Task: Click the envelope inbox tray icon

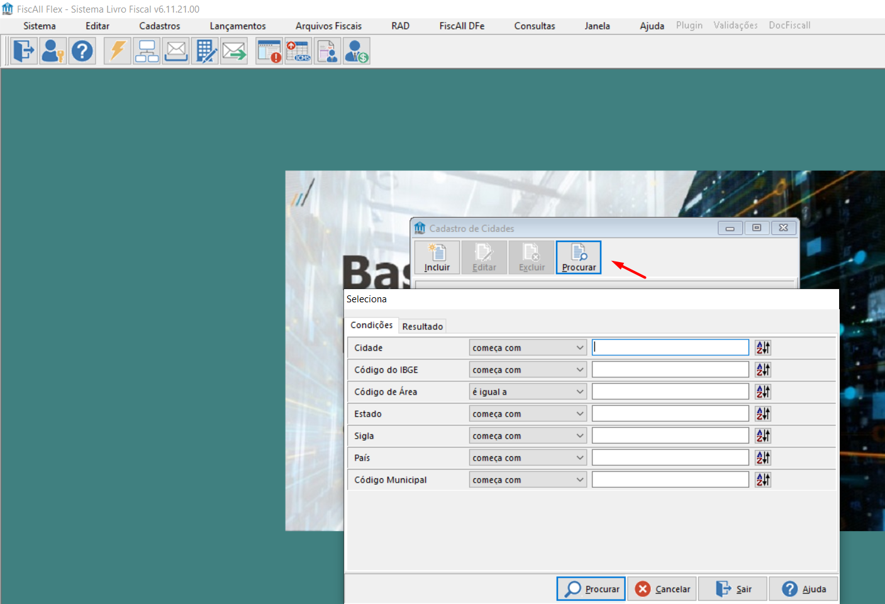Action: point(175,51)
